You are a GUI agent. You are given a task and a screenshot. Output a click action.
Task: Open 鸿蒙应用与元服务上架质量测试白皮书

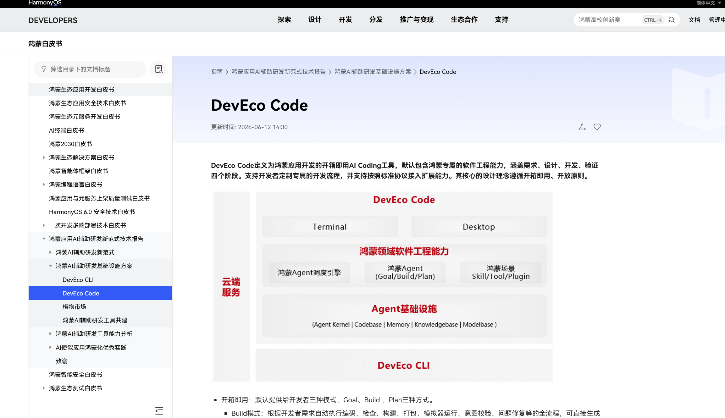coord(100,198)
